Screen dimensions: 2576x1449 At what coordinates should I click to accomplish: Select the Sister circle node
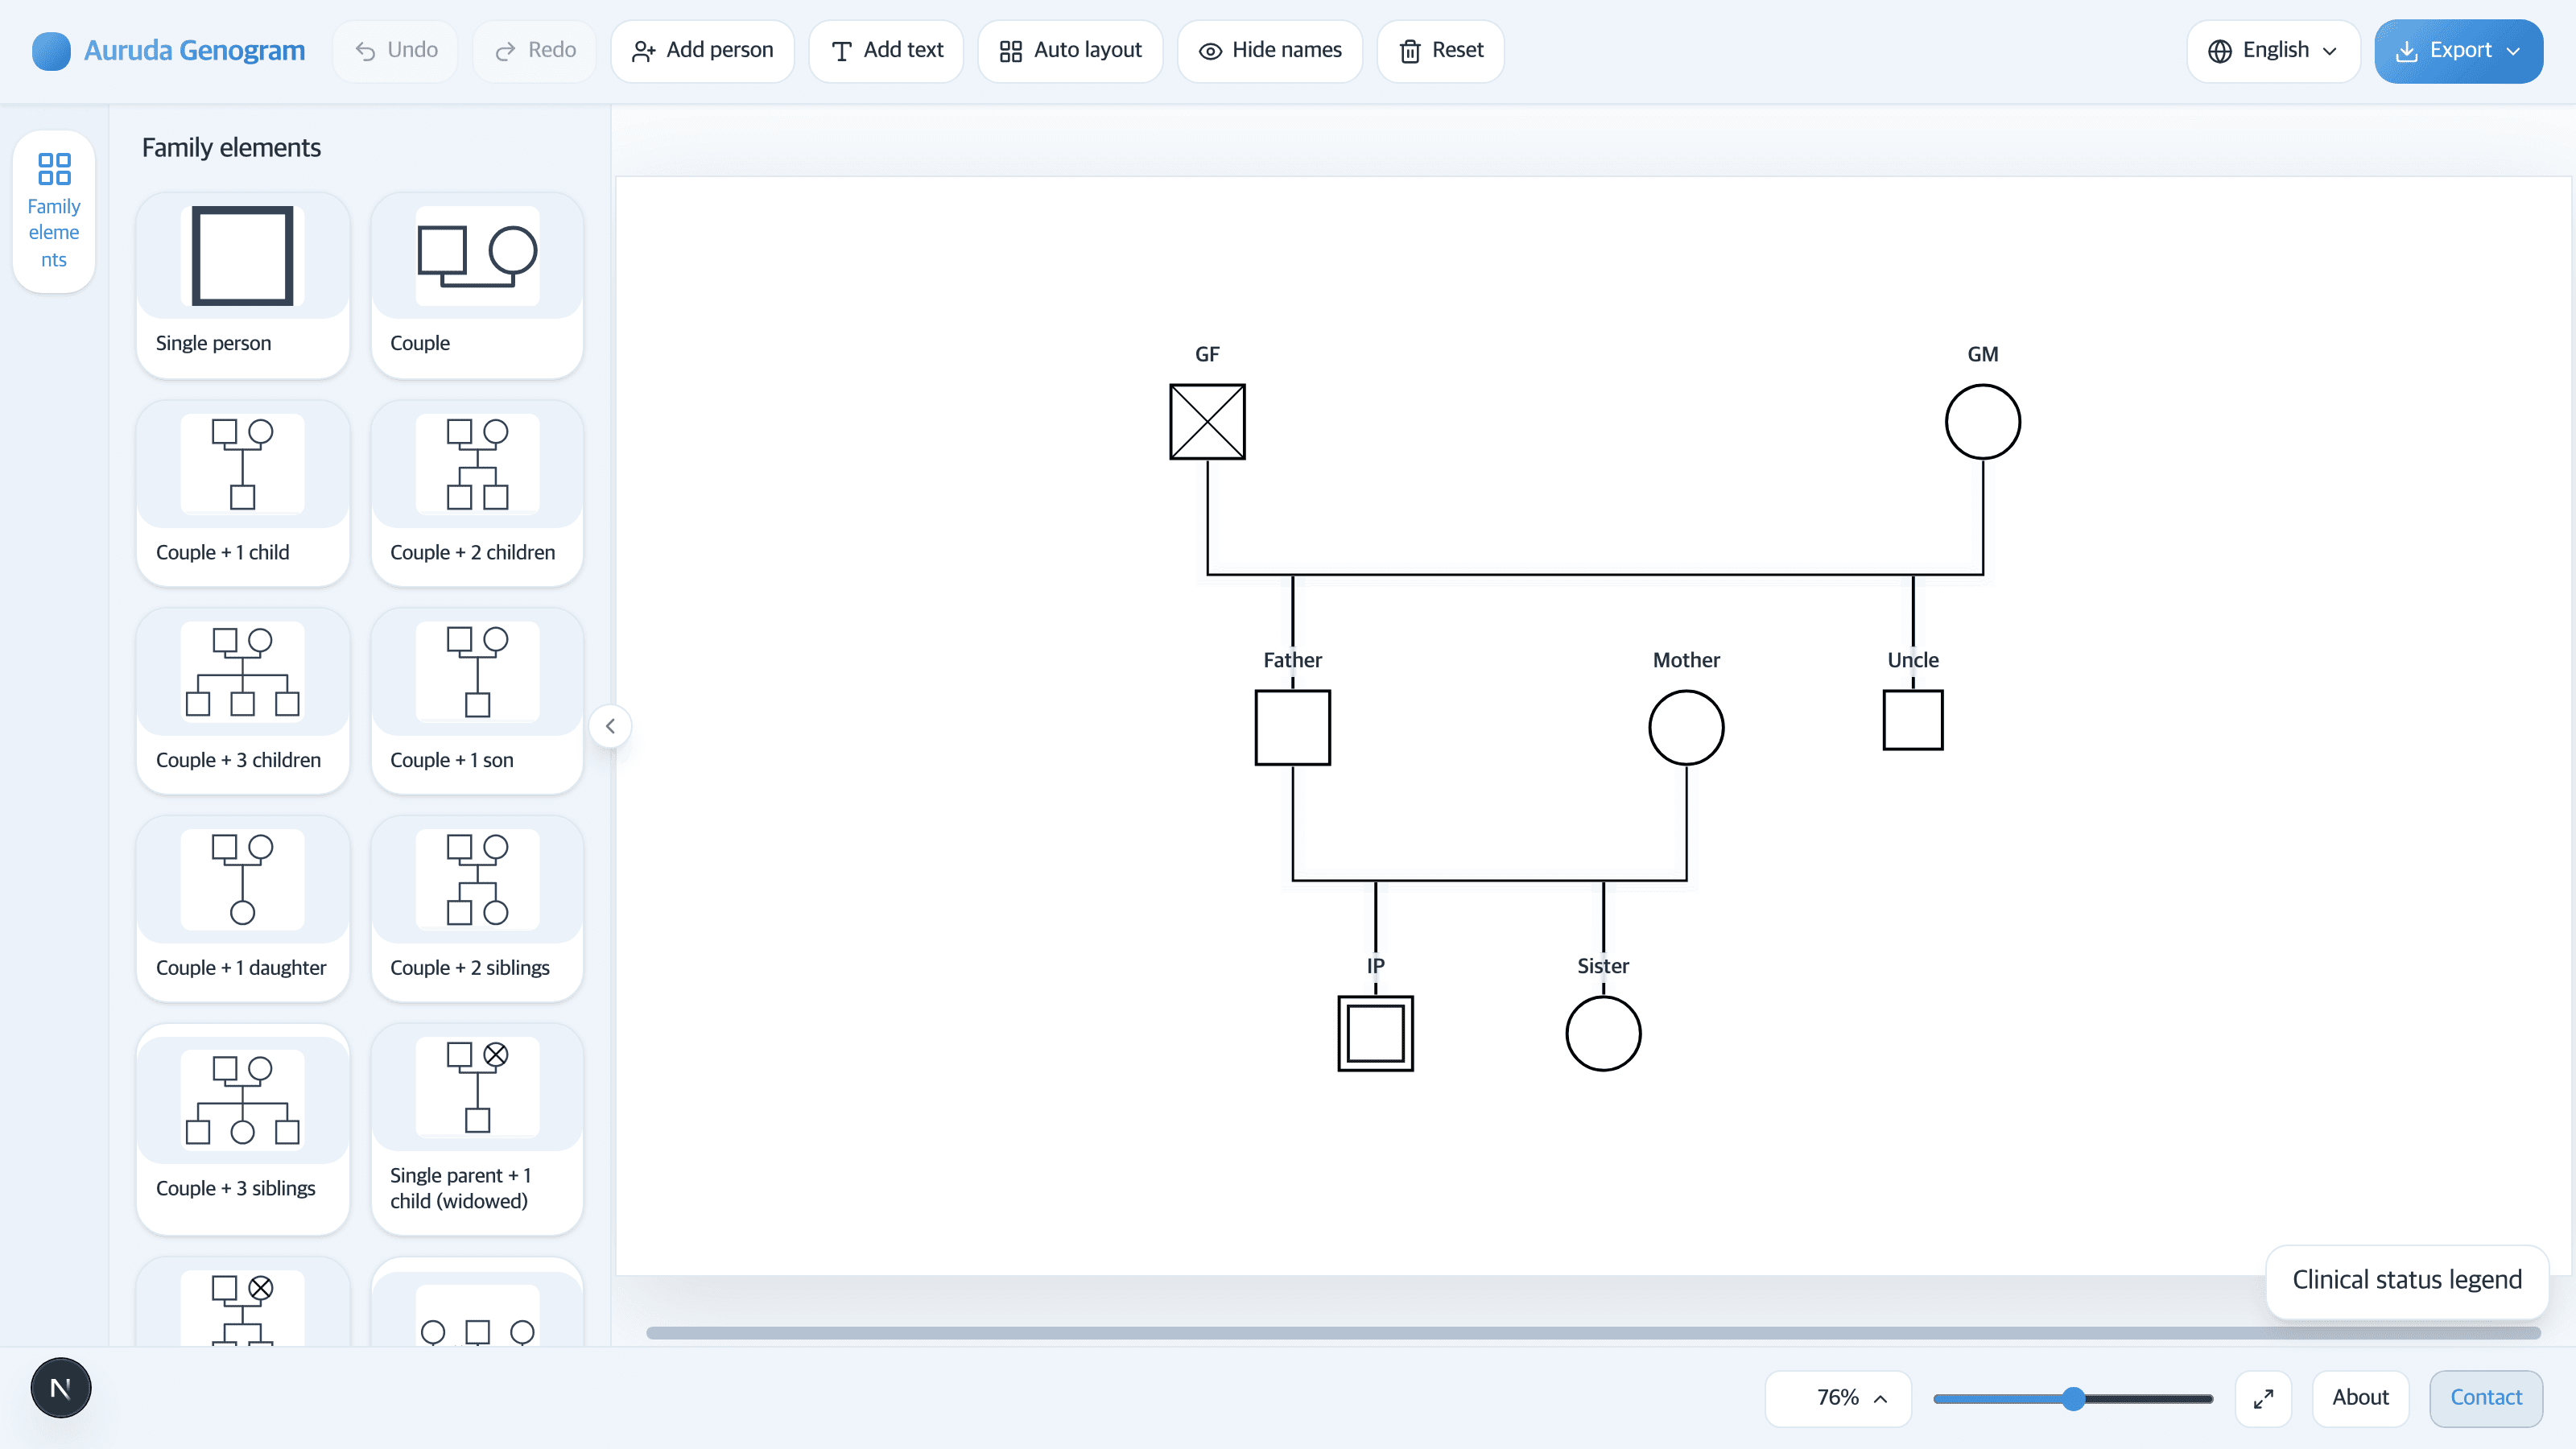[x=1603, y=1033]
